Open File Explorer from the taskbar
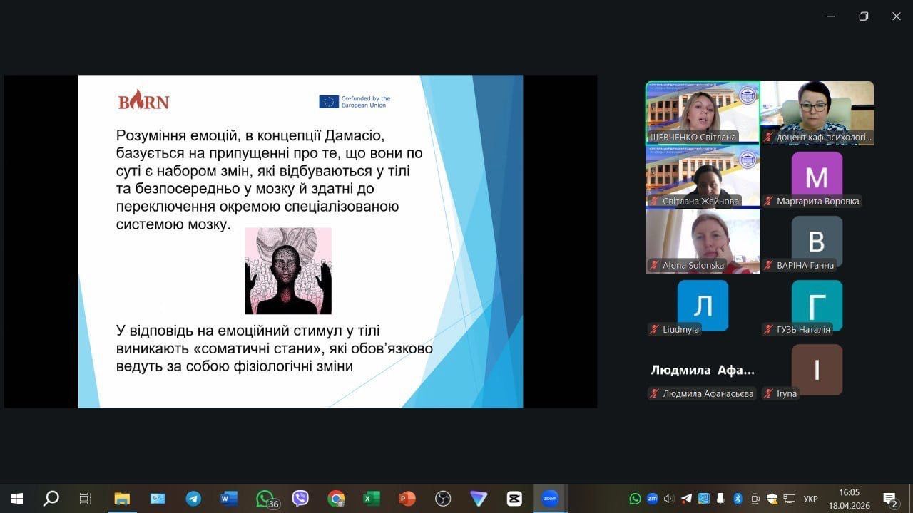 122,499
